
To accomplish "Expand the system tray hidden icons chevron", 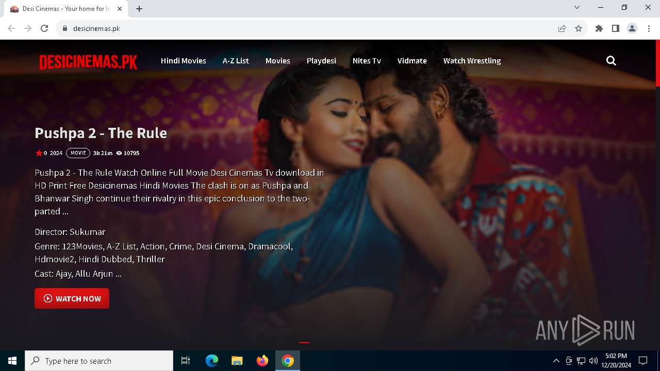I will coord(556,361).
